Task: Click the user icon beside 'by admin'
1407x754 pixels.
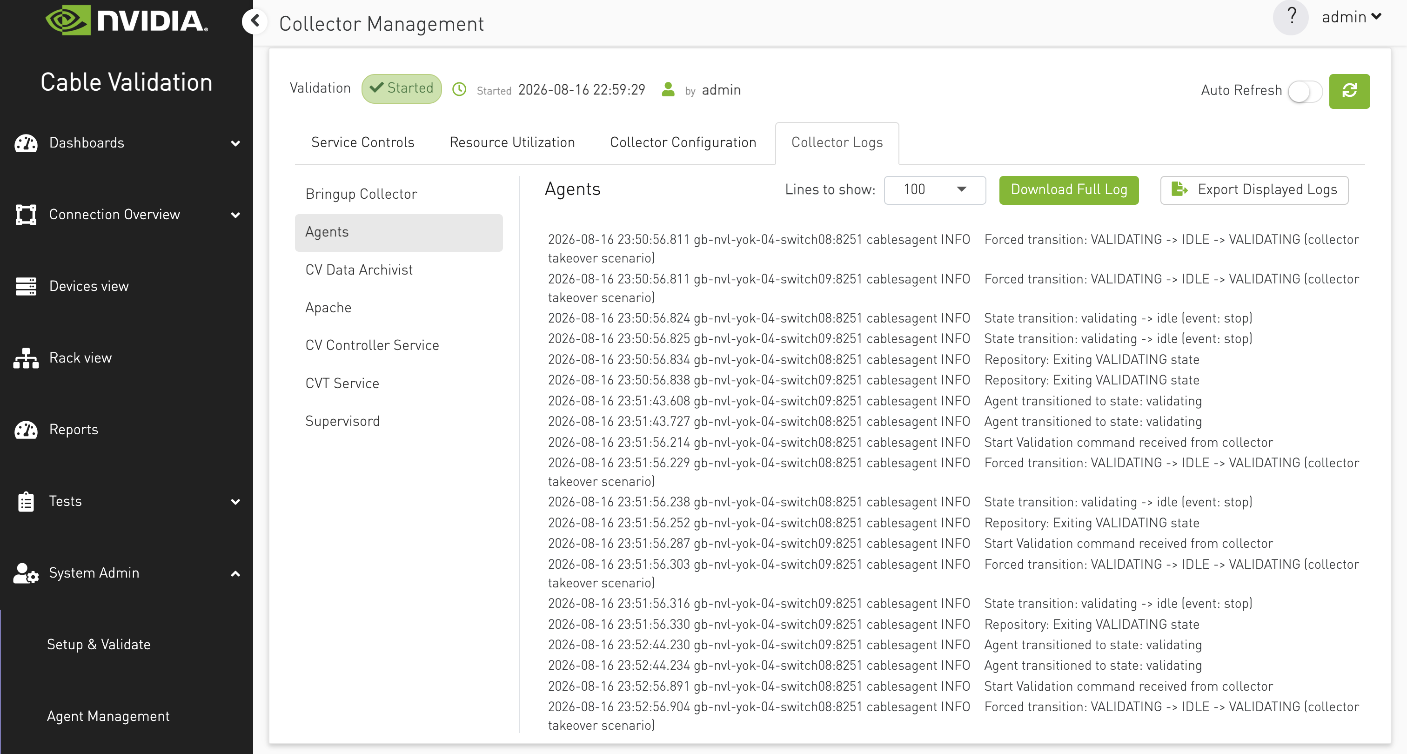Action: pos(668,89)
